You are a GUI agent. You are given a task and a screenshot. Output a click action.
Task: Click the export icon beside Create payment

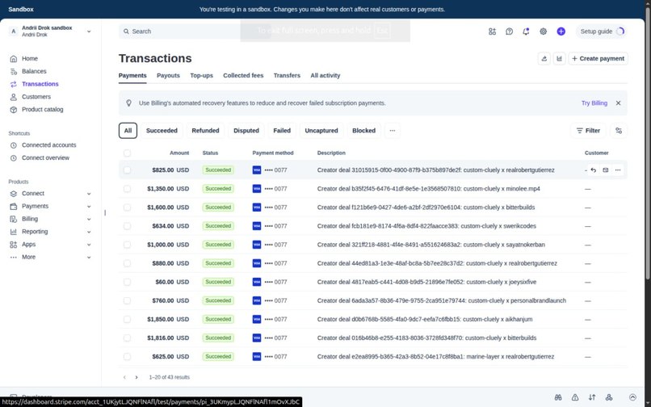click(544, 59)
